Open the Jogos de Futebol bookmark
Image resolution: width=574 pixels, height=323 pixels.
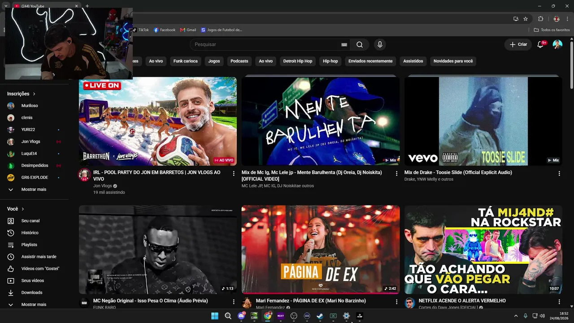click(222, 30)
